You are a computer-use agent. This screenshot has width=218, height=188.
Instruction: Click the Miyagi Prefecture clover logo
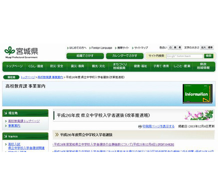click(10, 50)
